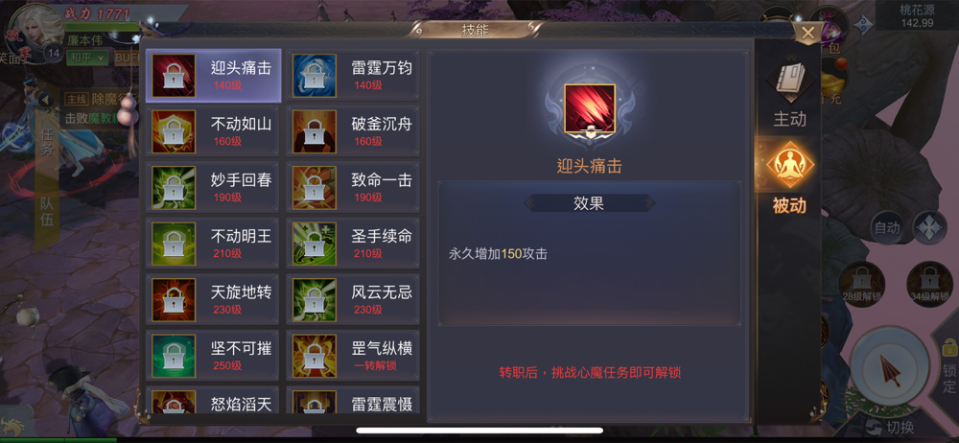Select the 妙手回春 green skill icon
The image size is (959, 443).
coord(173,188)
